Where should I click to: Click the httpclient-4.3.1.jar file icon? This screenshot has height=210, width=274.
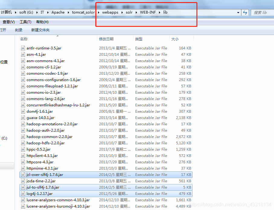23,155
